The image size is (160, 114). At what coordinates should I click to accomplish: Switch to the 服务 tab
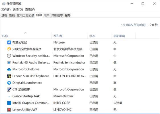pos(67,15)
